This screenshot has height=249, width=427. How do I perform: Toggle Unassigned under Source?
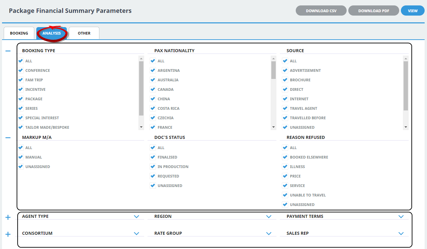point(285,127)
